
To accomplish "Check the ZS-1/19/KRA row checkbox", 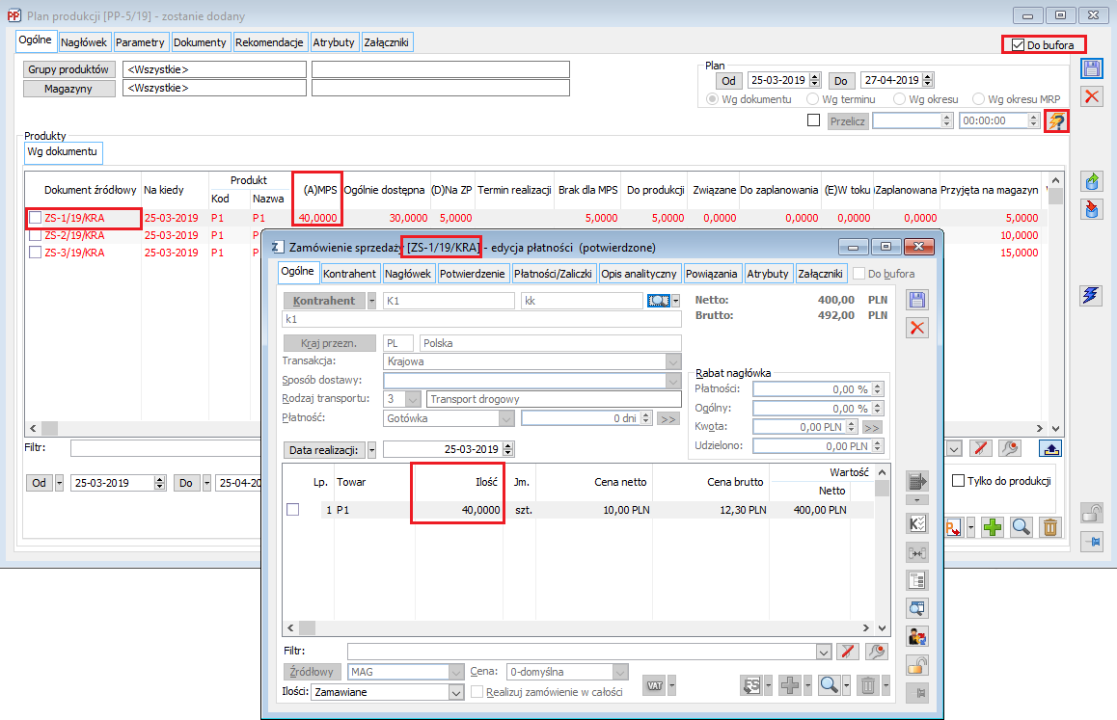I will tap(35, 218).
